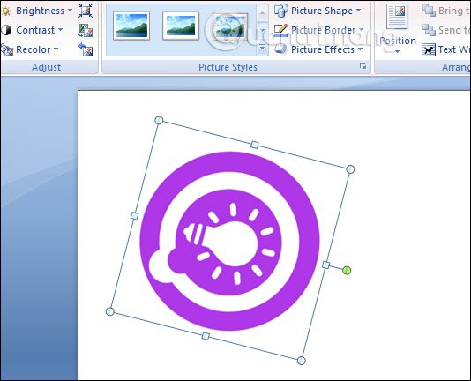Screen dimensions: 471x381
Task: Open the Picture Shape dropdown
Action: 318,11
